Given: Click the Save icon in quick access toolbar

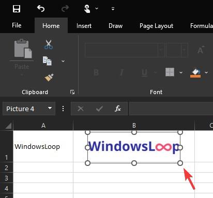Looking at the screenshot, I should point(17,8).
